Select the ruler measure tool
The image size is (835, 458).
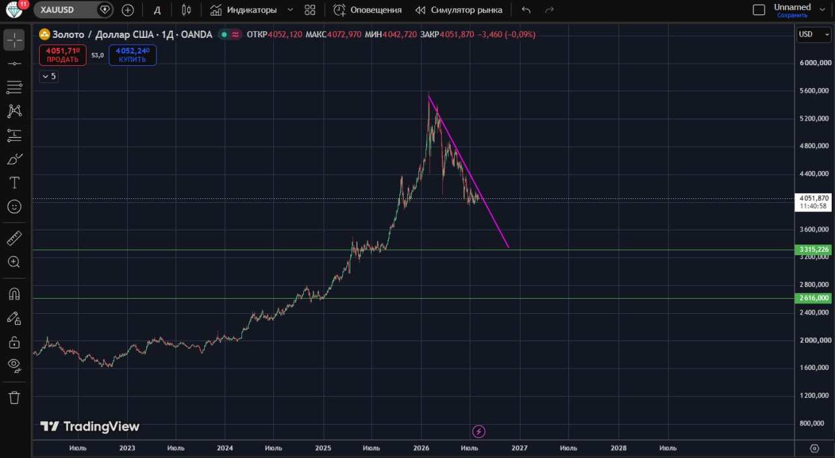coord(14,238)
